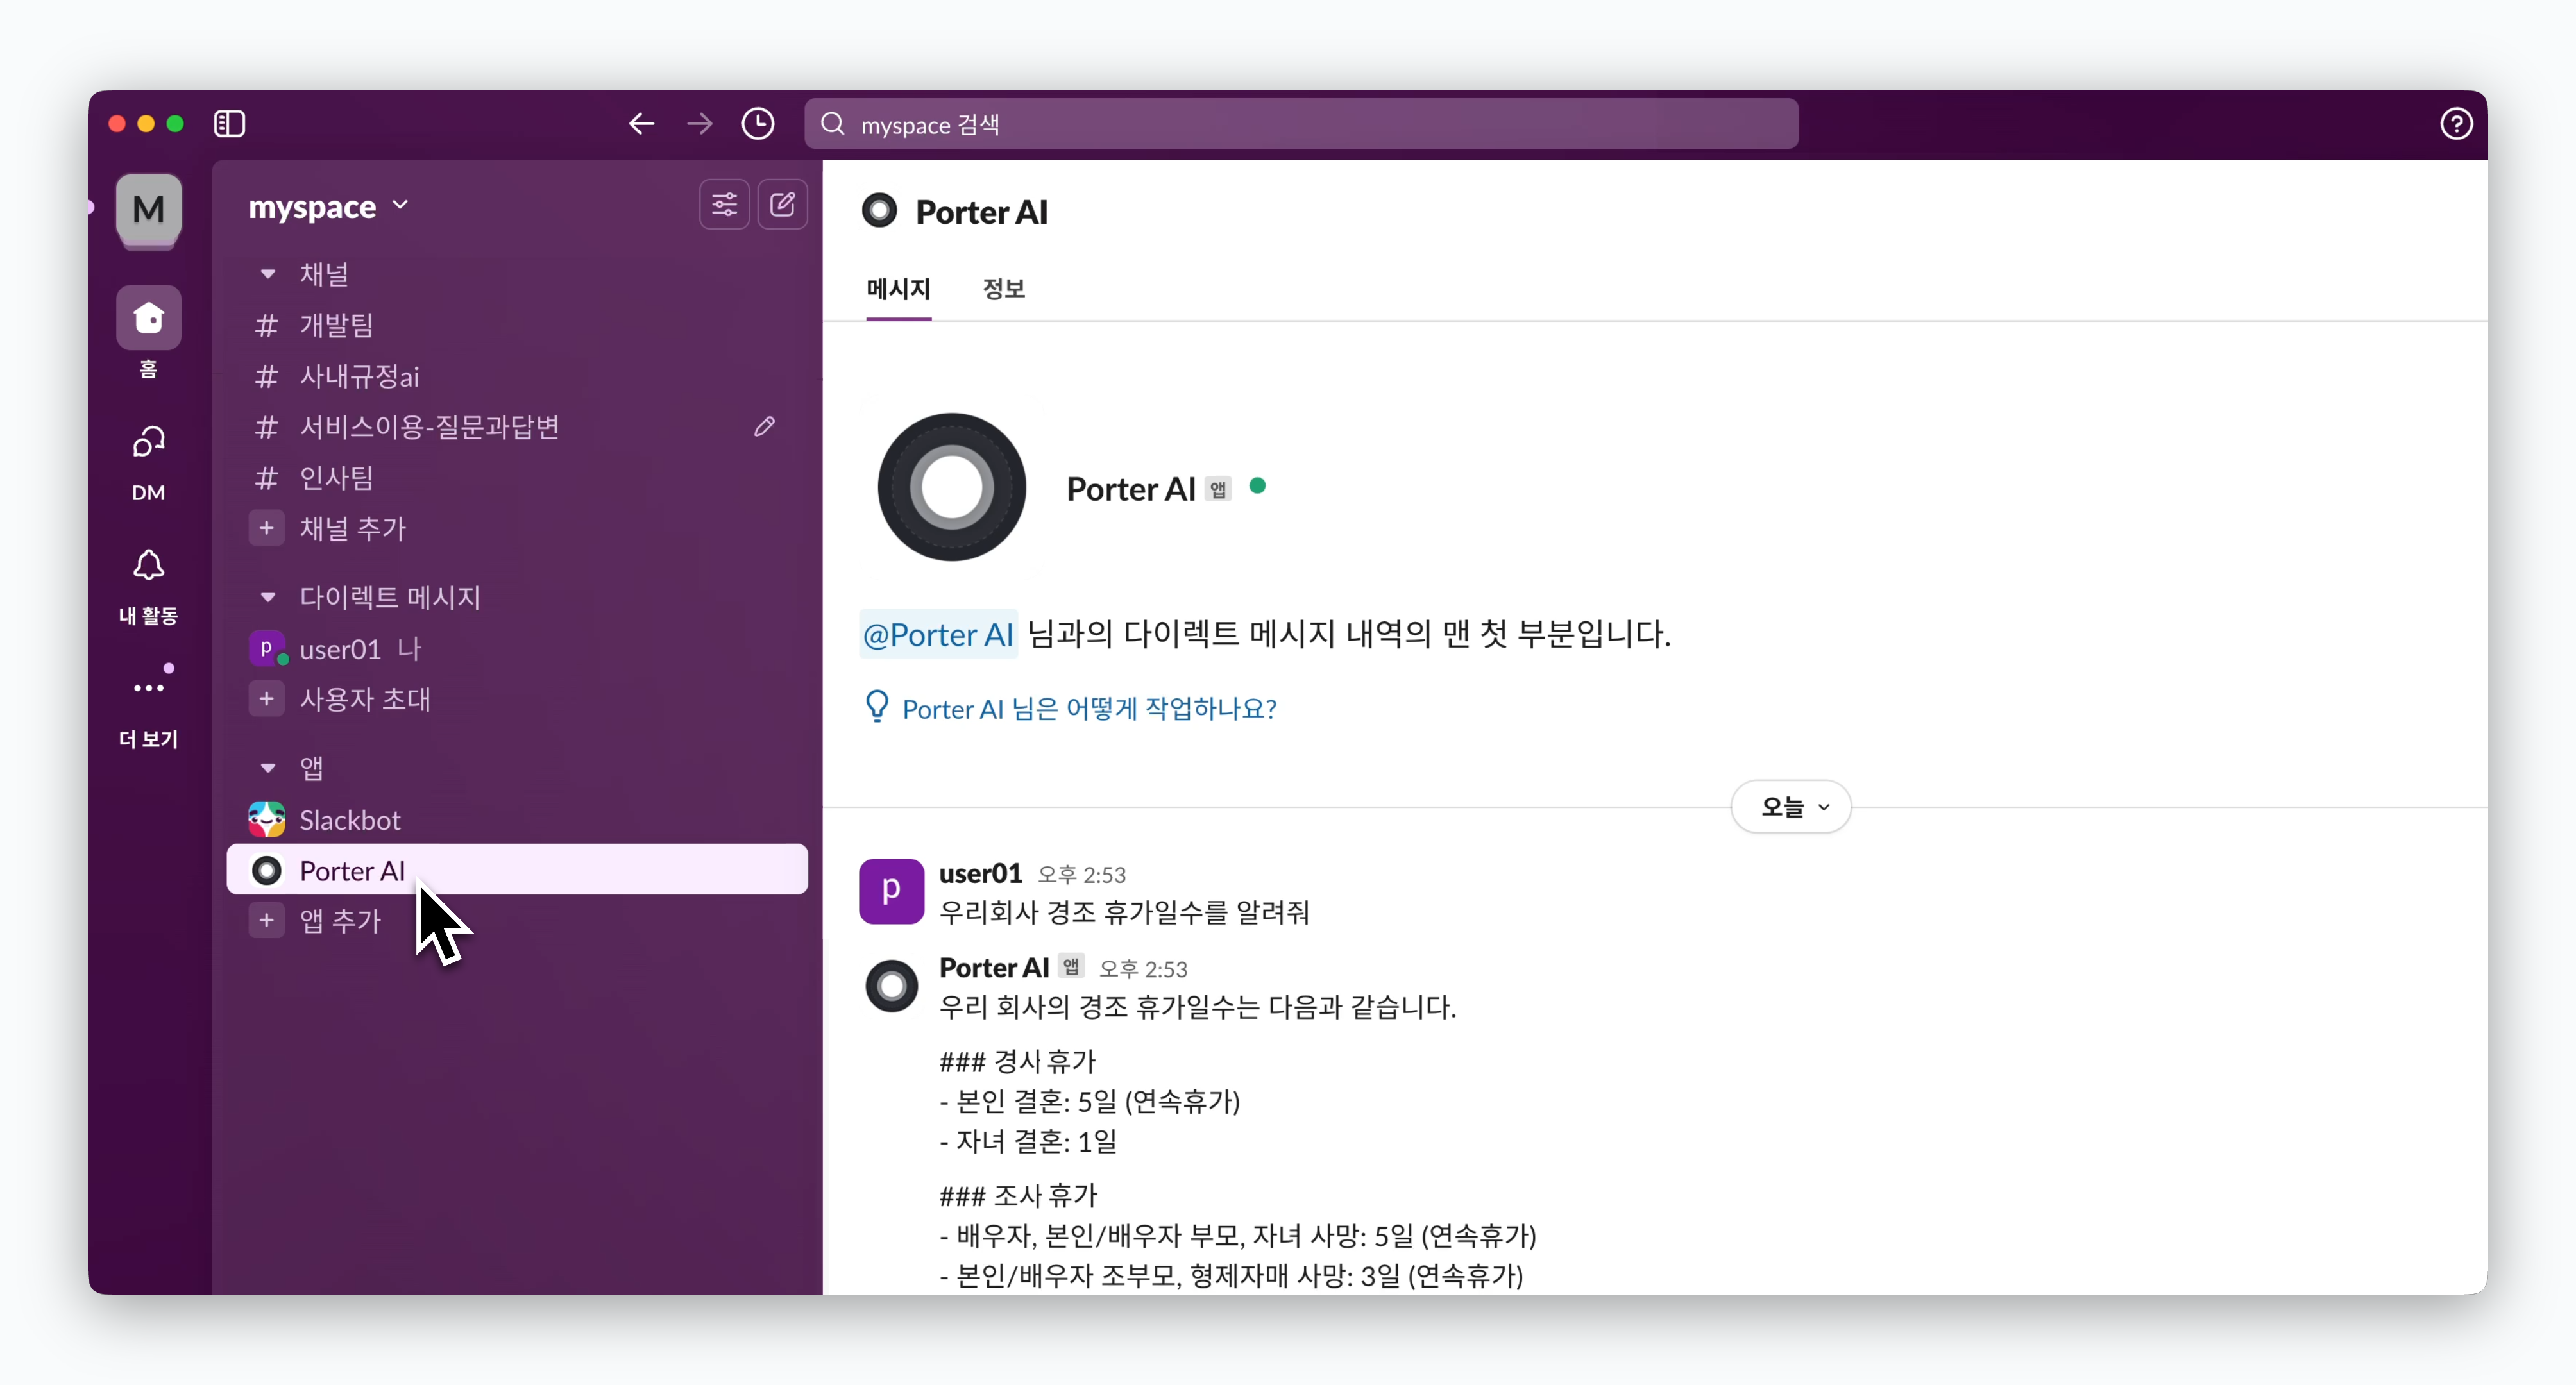Click the large Porter AI profile avatar

[951, 487]
